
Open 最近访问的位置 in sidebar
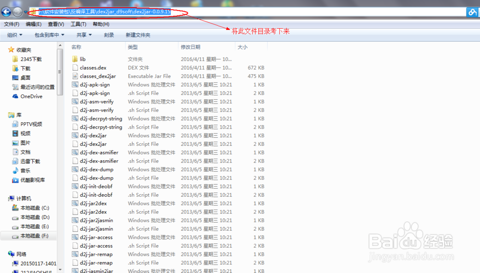tap(34, 87)
